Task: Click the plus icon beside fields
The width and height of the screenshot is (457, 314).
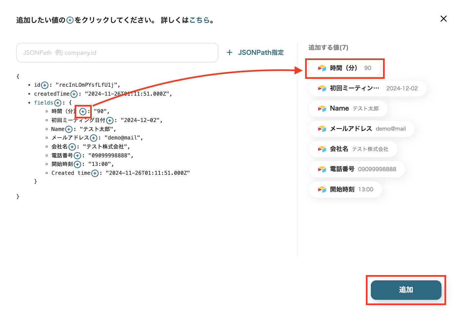Action: pyautogui.click(x=58, y=103)
